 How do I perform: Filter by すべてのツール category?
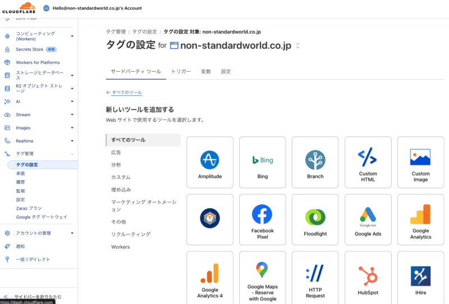tap(143, 140)
